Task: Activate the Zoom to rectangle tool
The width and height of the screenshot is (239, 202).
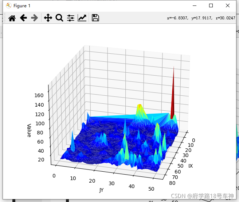Action: 59,18
